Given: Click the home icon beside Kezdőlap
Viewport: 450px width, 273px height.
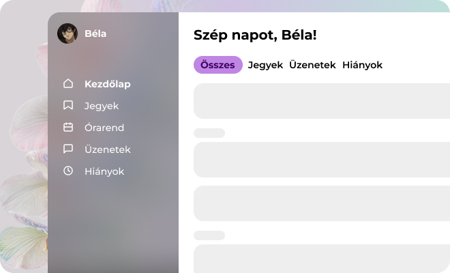Looking at the screenshot, I should tap(67, 84).
